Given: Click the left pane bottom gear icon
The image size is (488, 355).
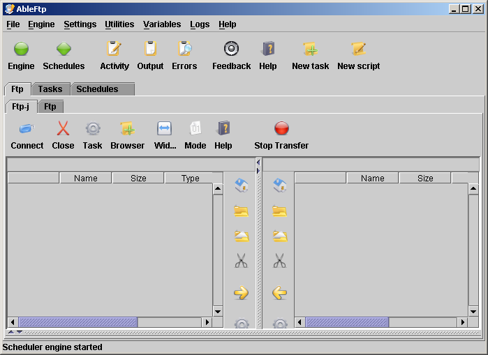Looking at the screenshot, I should 242,324.
